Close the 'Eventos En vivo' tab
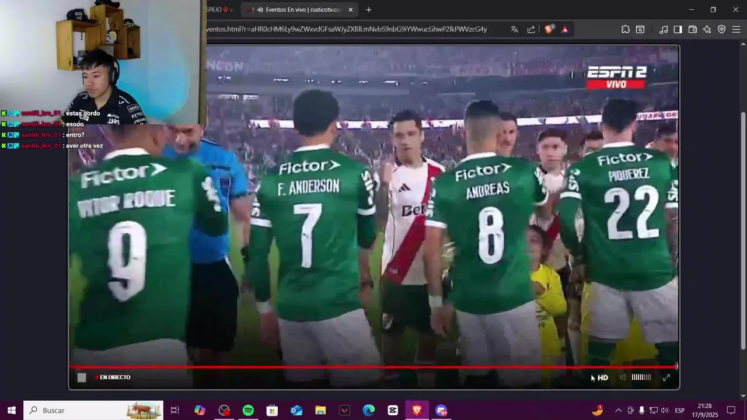The image size is (747, 420). (350, 9)
